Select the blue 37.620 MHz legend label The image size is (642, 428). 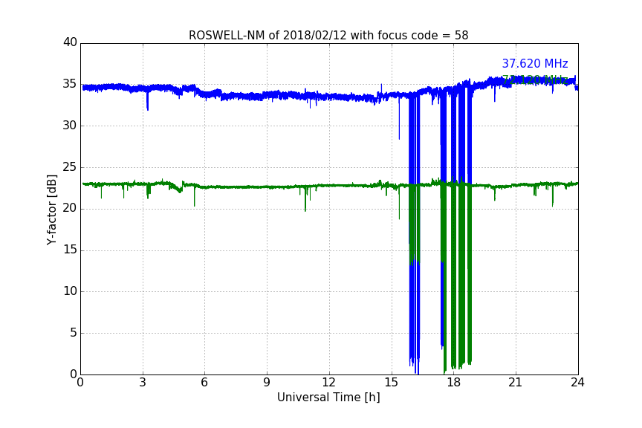tap(535, 64)
